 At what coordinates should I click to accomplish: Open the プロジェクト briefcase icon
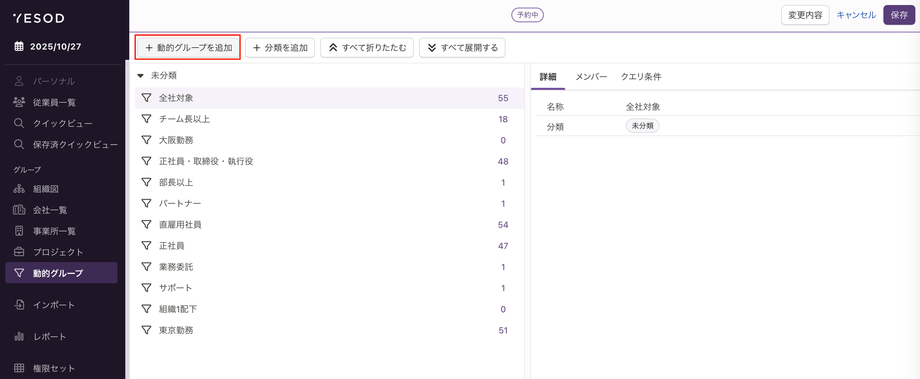[19, 252]
